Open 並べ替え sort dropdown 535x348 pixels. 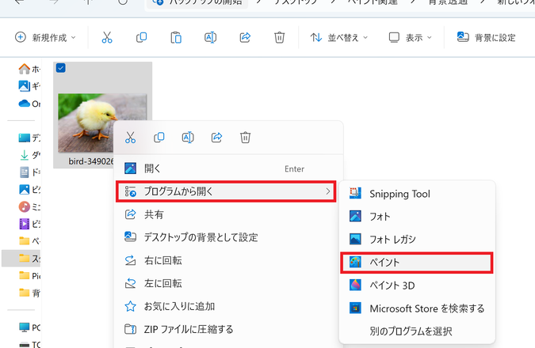(x=338, y=37)
